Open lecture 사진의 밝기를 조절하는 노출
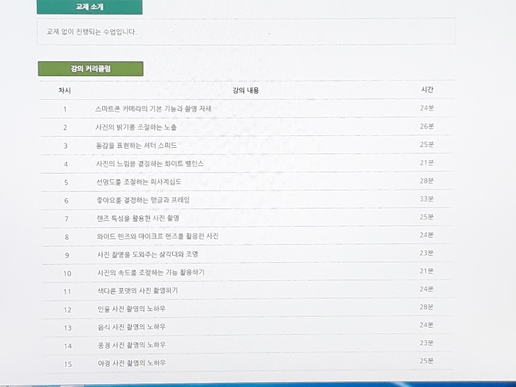The image size is (516, 387). coord(136,127)
